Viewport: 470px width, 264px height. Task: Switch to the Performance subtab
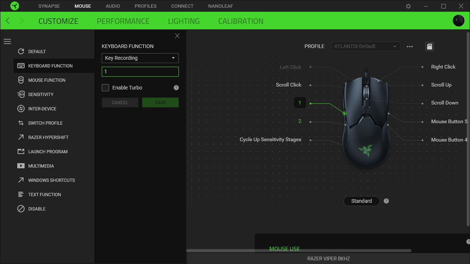[123, 21]
